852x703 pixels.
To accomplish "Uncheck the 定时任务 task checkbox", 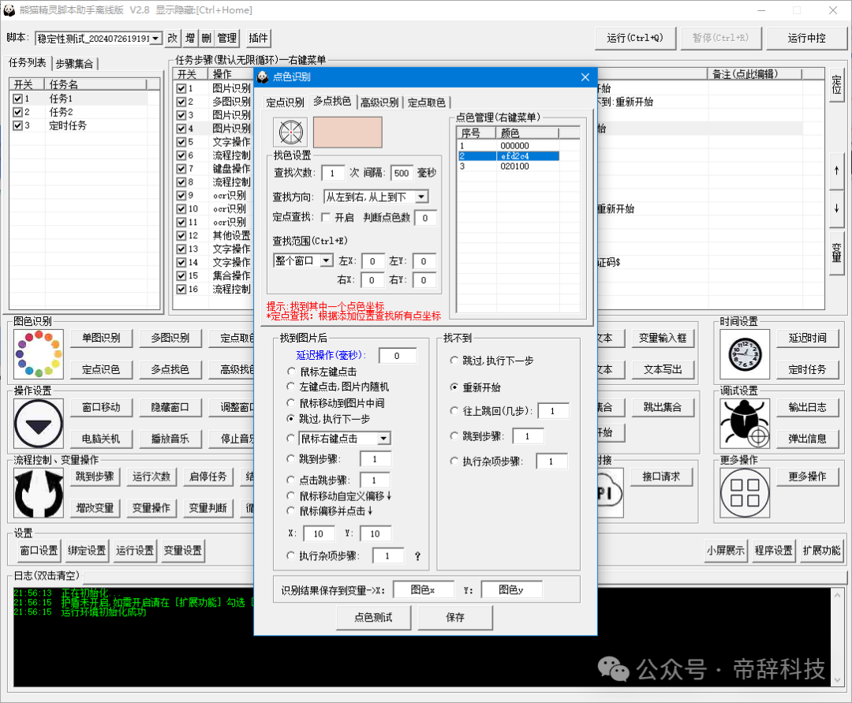I will pos(17,125).
